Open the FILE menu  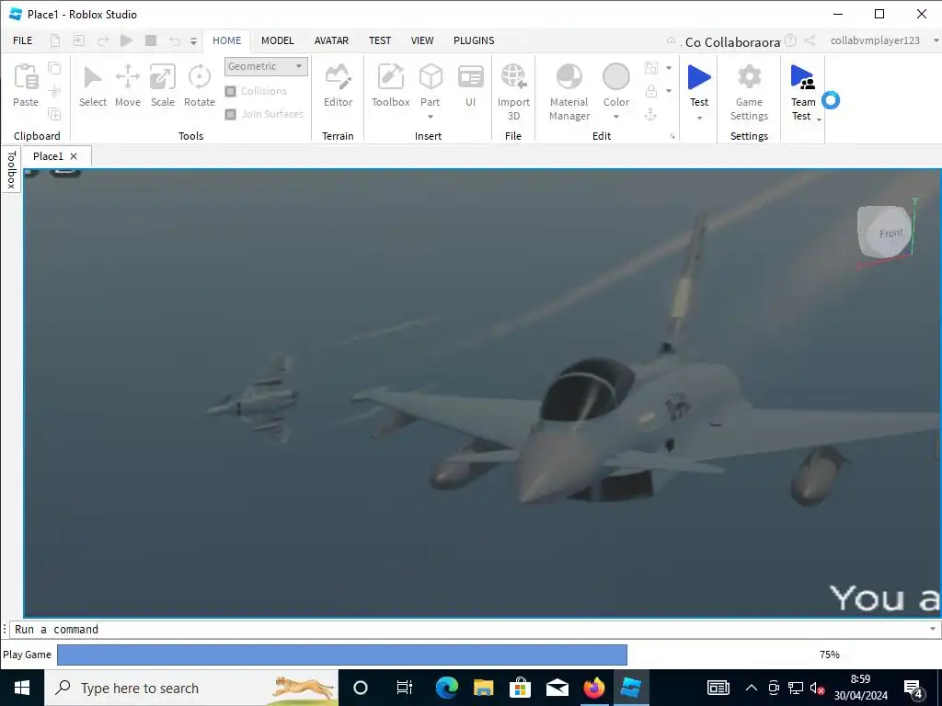point(23,40)
